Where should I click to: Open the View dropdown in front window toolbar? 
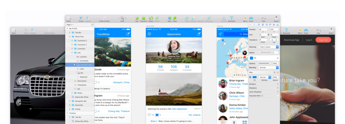tap(264, 18)
